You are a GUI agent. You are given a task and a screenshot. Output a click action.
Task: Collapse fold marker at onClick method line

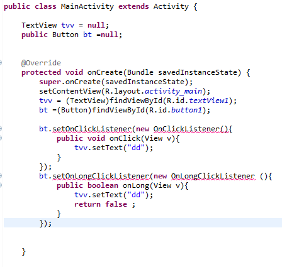pos(1,138)
